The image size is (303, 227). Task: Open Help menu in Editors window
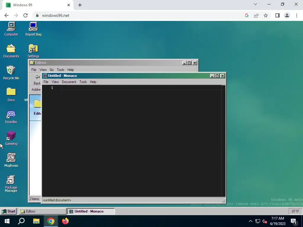pyautogui.click(x=70, y=70)
